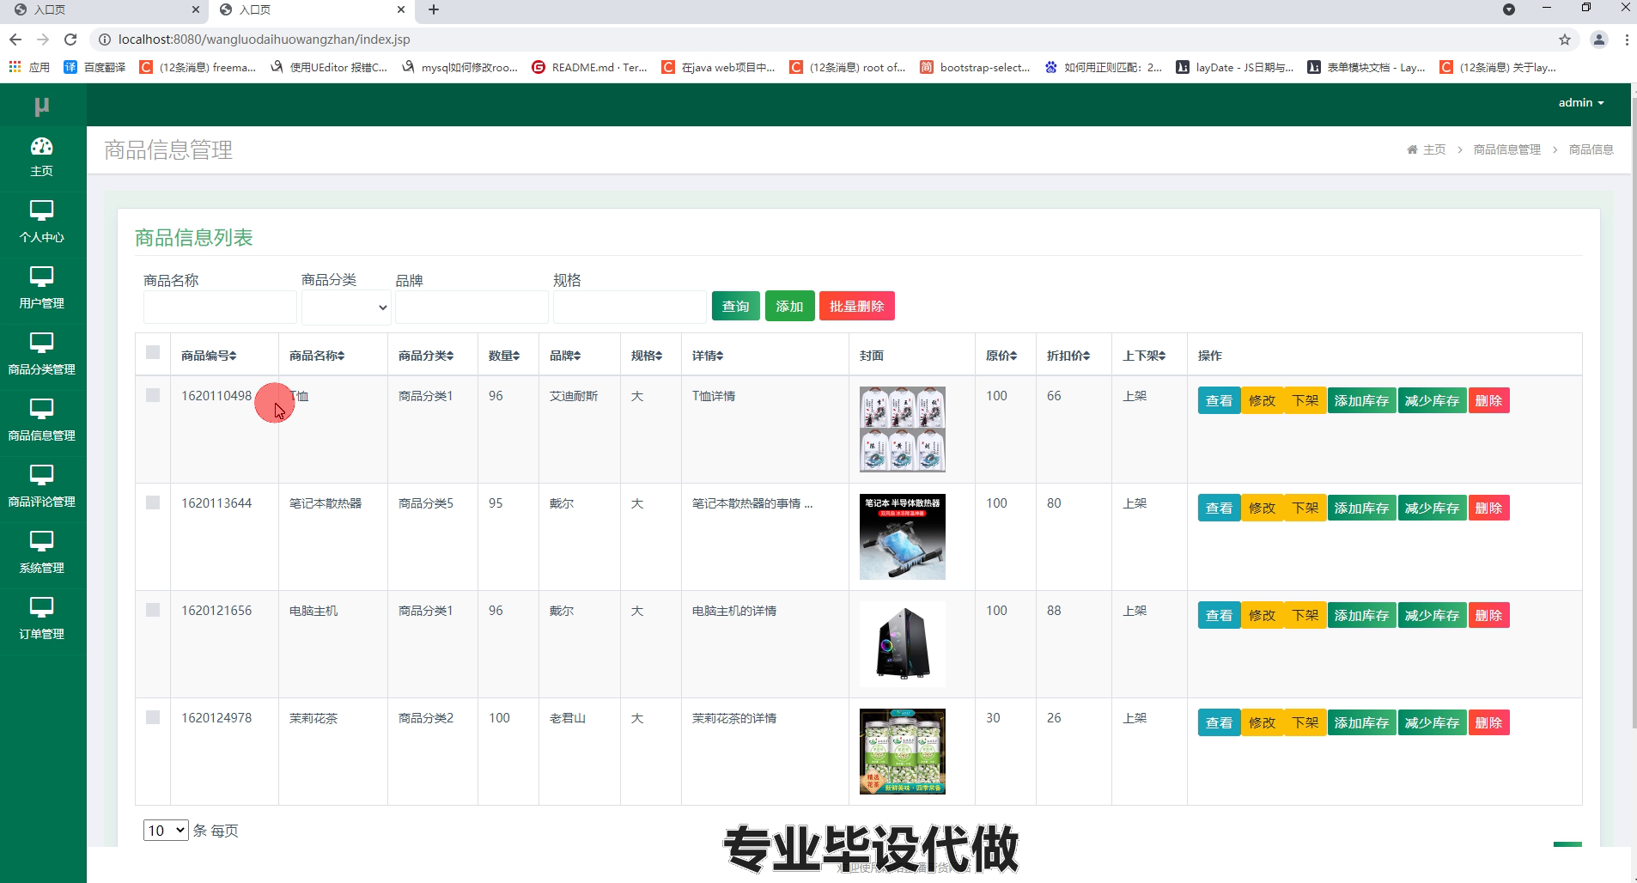The image size is (1637, 883).
Task: Go to 商品信息管理 breadcrumb link
Action: (1506, 149)
